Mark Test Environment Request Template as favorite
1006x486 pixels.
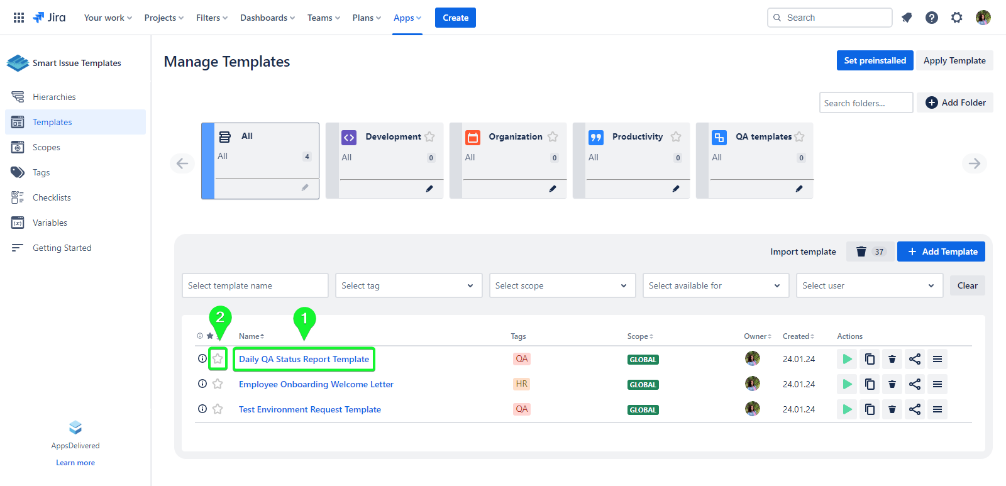click(x=218, y=409)
